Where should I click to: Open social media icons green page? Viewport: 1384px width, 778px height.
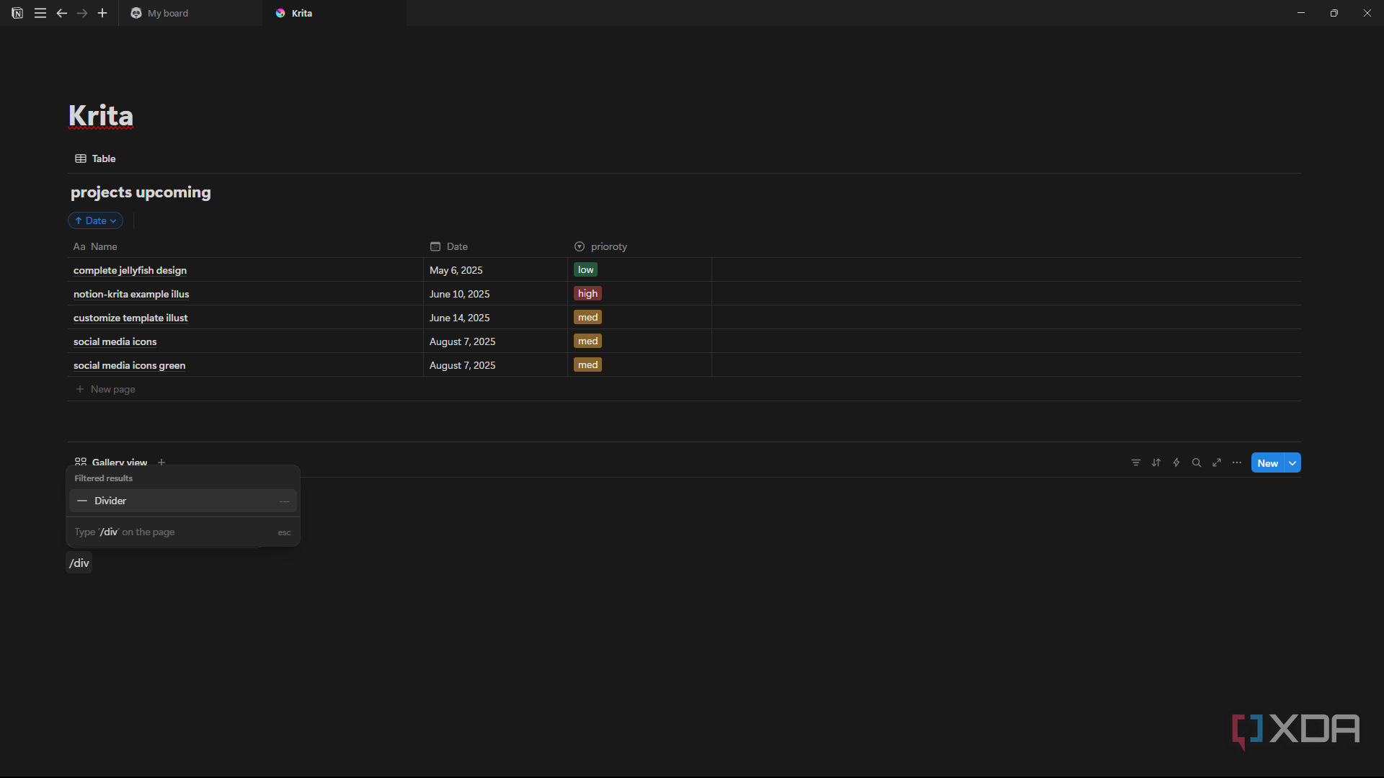tap(129, 365)
